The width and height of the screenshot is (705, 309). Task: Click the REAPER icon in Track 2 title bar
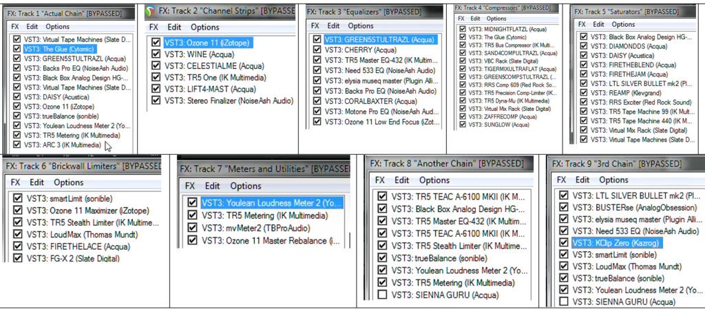[x=151, y=11]
